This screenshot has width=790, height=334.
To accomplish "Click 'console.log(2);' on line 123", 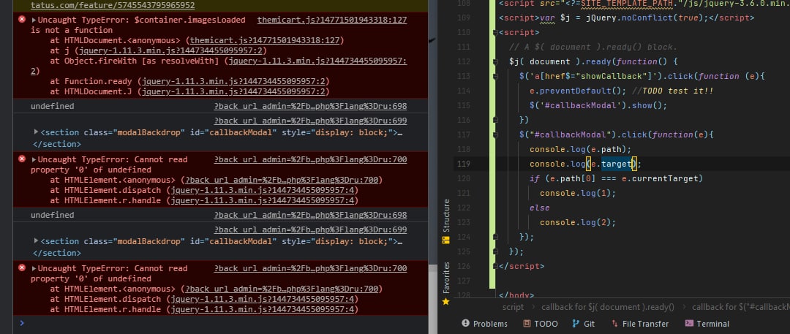I will click(x=577, y=222).
